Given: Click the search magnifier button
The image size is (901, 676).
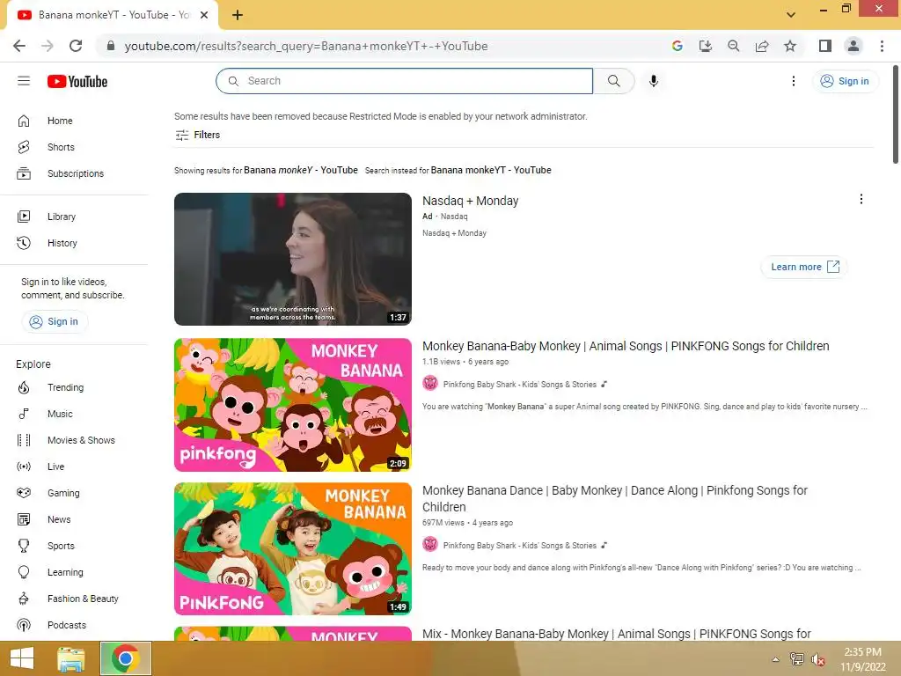Looking at the screenshot, I should coord(613,81).
